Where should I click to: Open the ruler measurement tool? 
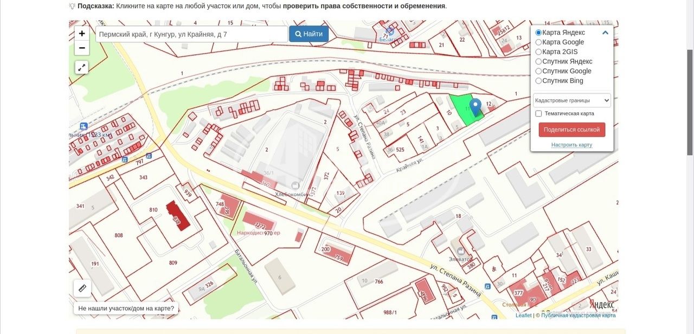tap(82, 288)
